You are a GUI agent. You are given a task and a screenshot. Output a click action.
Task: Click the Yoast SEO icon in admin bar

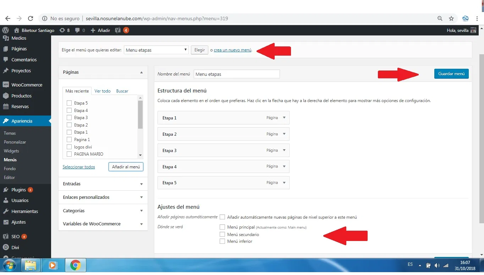click(118, 30)
